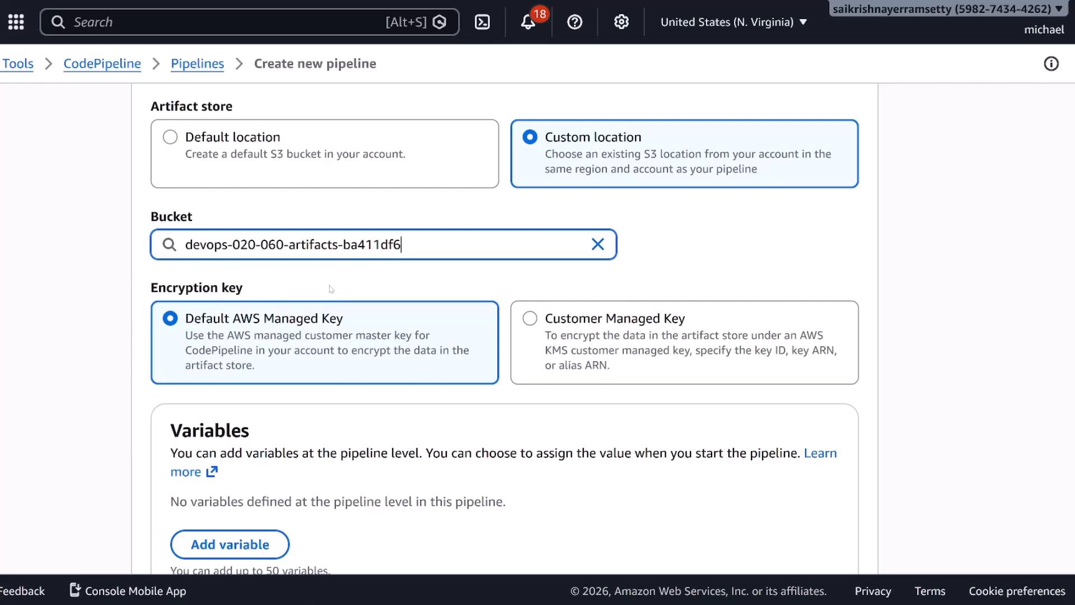
Task: Clear the Bucket field with X icon
Action: coord(597,244)
